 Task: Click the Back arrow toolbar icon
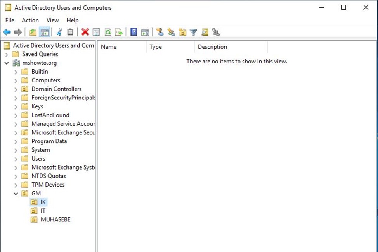[x=7, y=32]
